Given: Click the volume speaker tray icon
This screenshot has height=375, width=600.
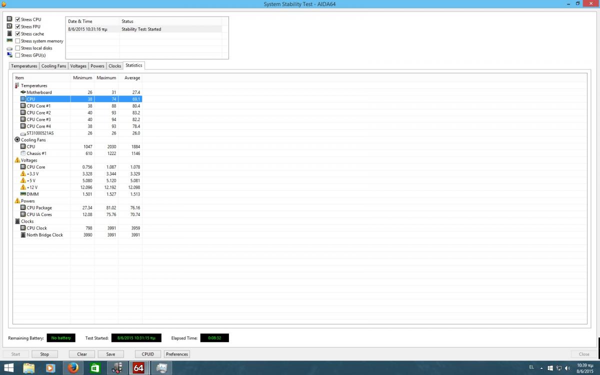Looking at the screenshot, I should (x=567, y=368).
